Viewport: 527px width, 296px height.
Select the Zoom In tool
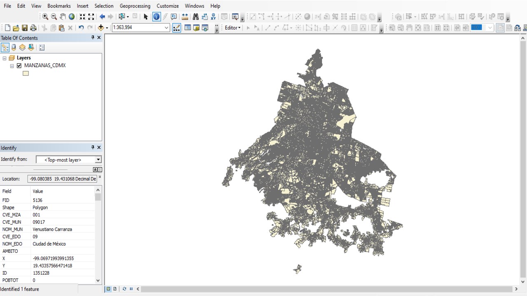[x=45, y=17]
